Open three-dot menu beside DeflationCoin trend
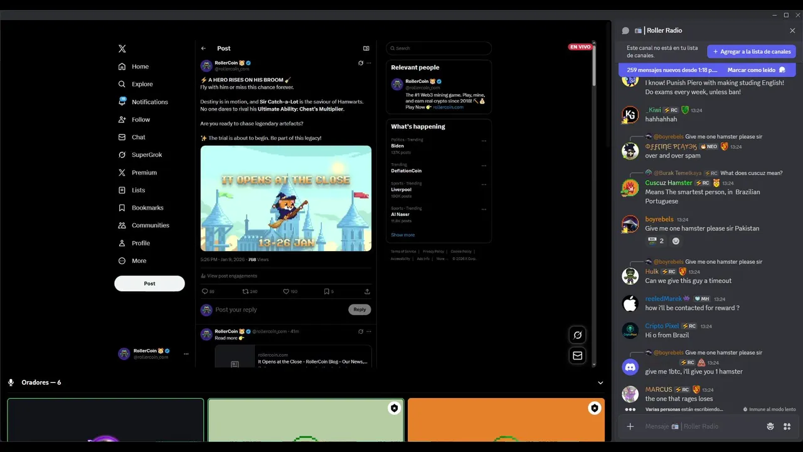 pos(484,166)
